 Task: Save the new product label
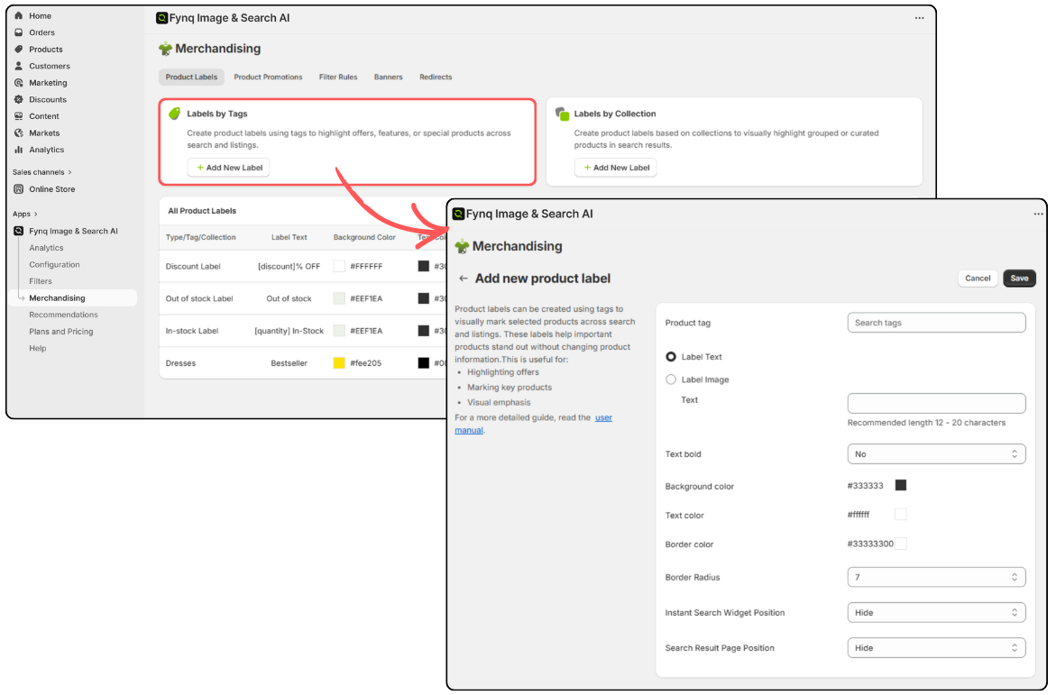click(x=1019, y=279)
